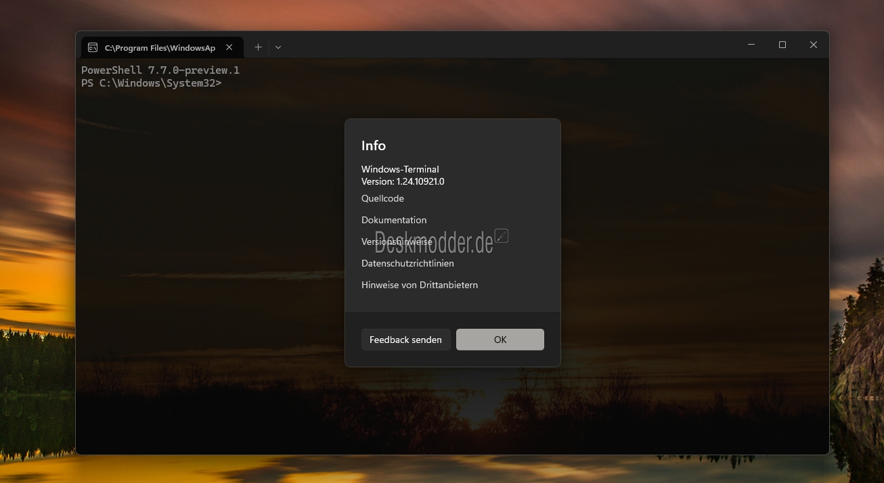884x483 pixels.
Task: Open a new tab with plus button
Action: point(258,47)
